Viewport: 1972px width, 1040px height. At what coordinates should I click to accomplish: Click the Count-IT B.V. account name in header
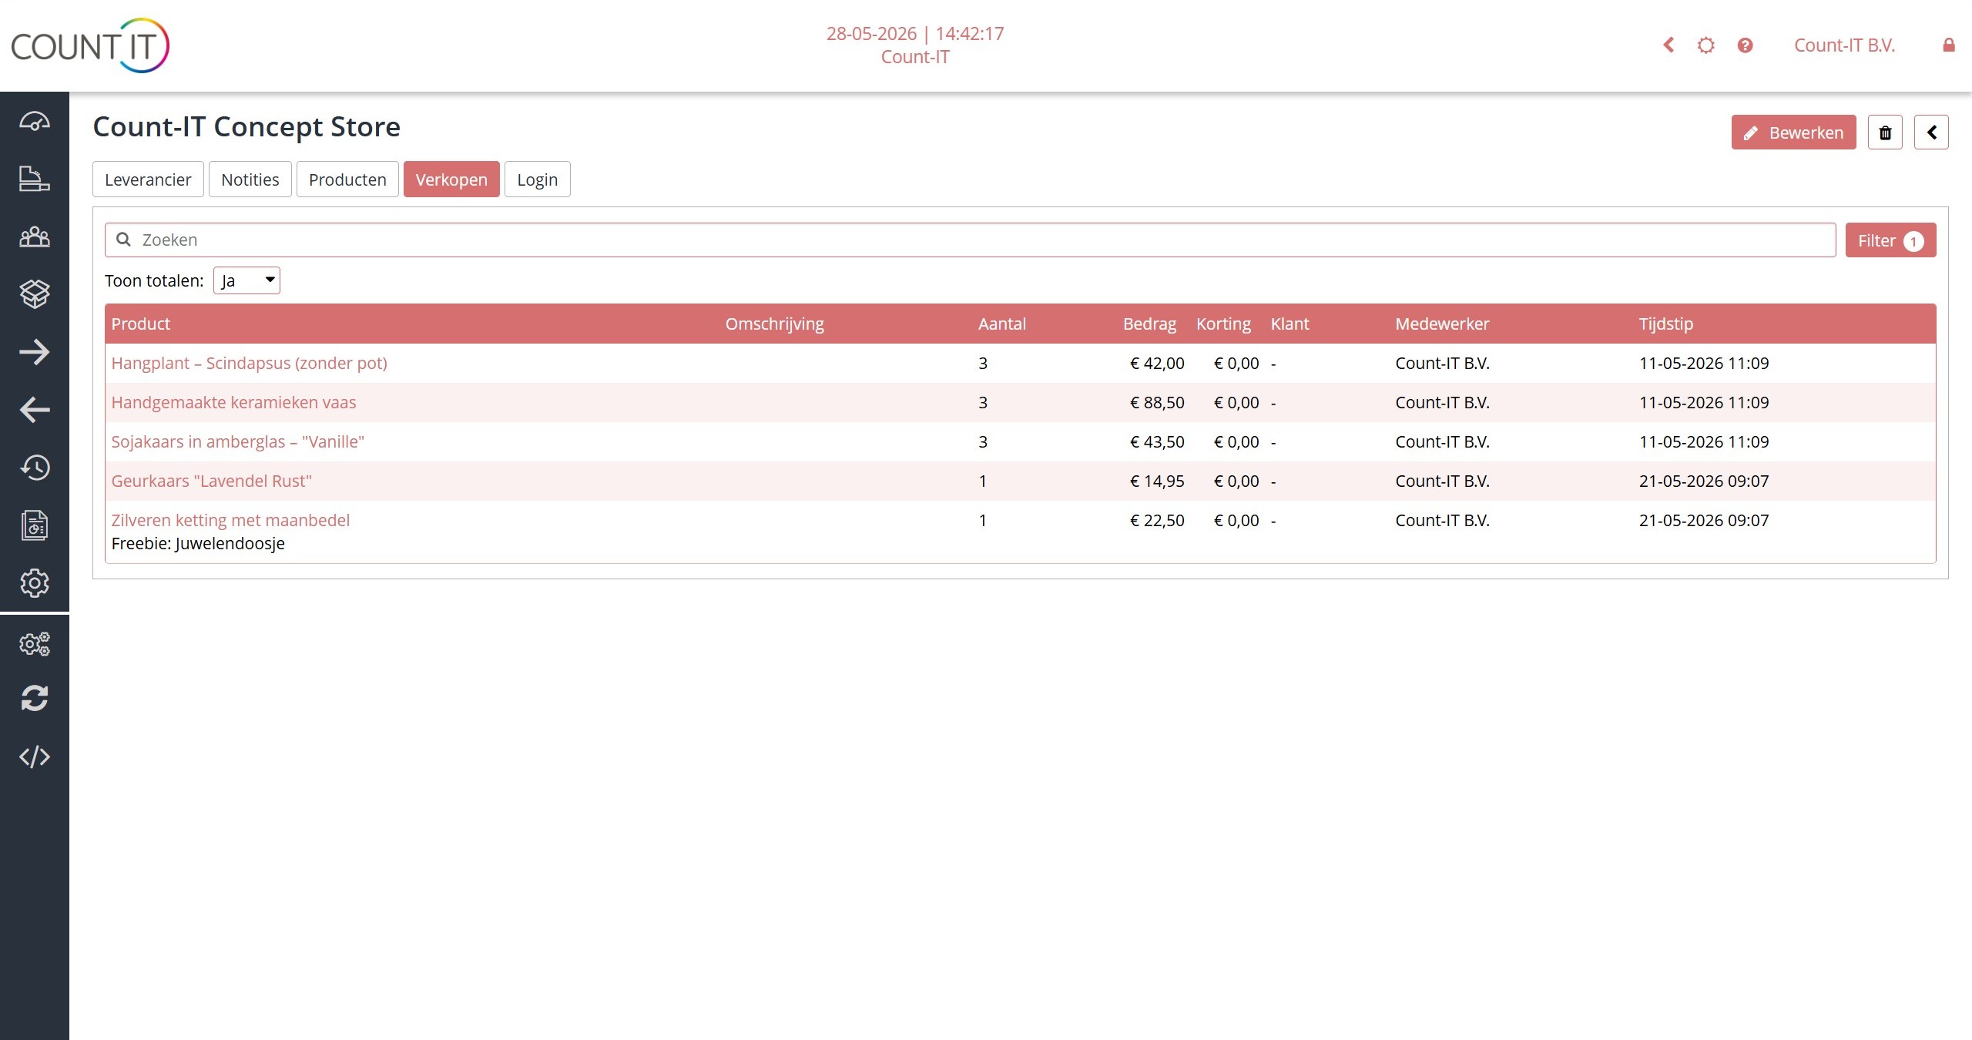[x=1844, y=45]
